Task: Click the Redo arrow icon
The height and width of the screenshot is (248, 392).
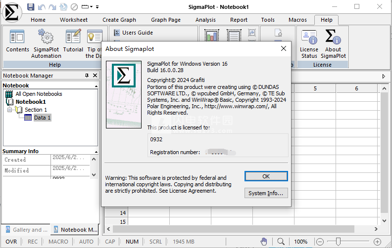Action: 52,7
